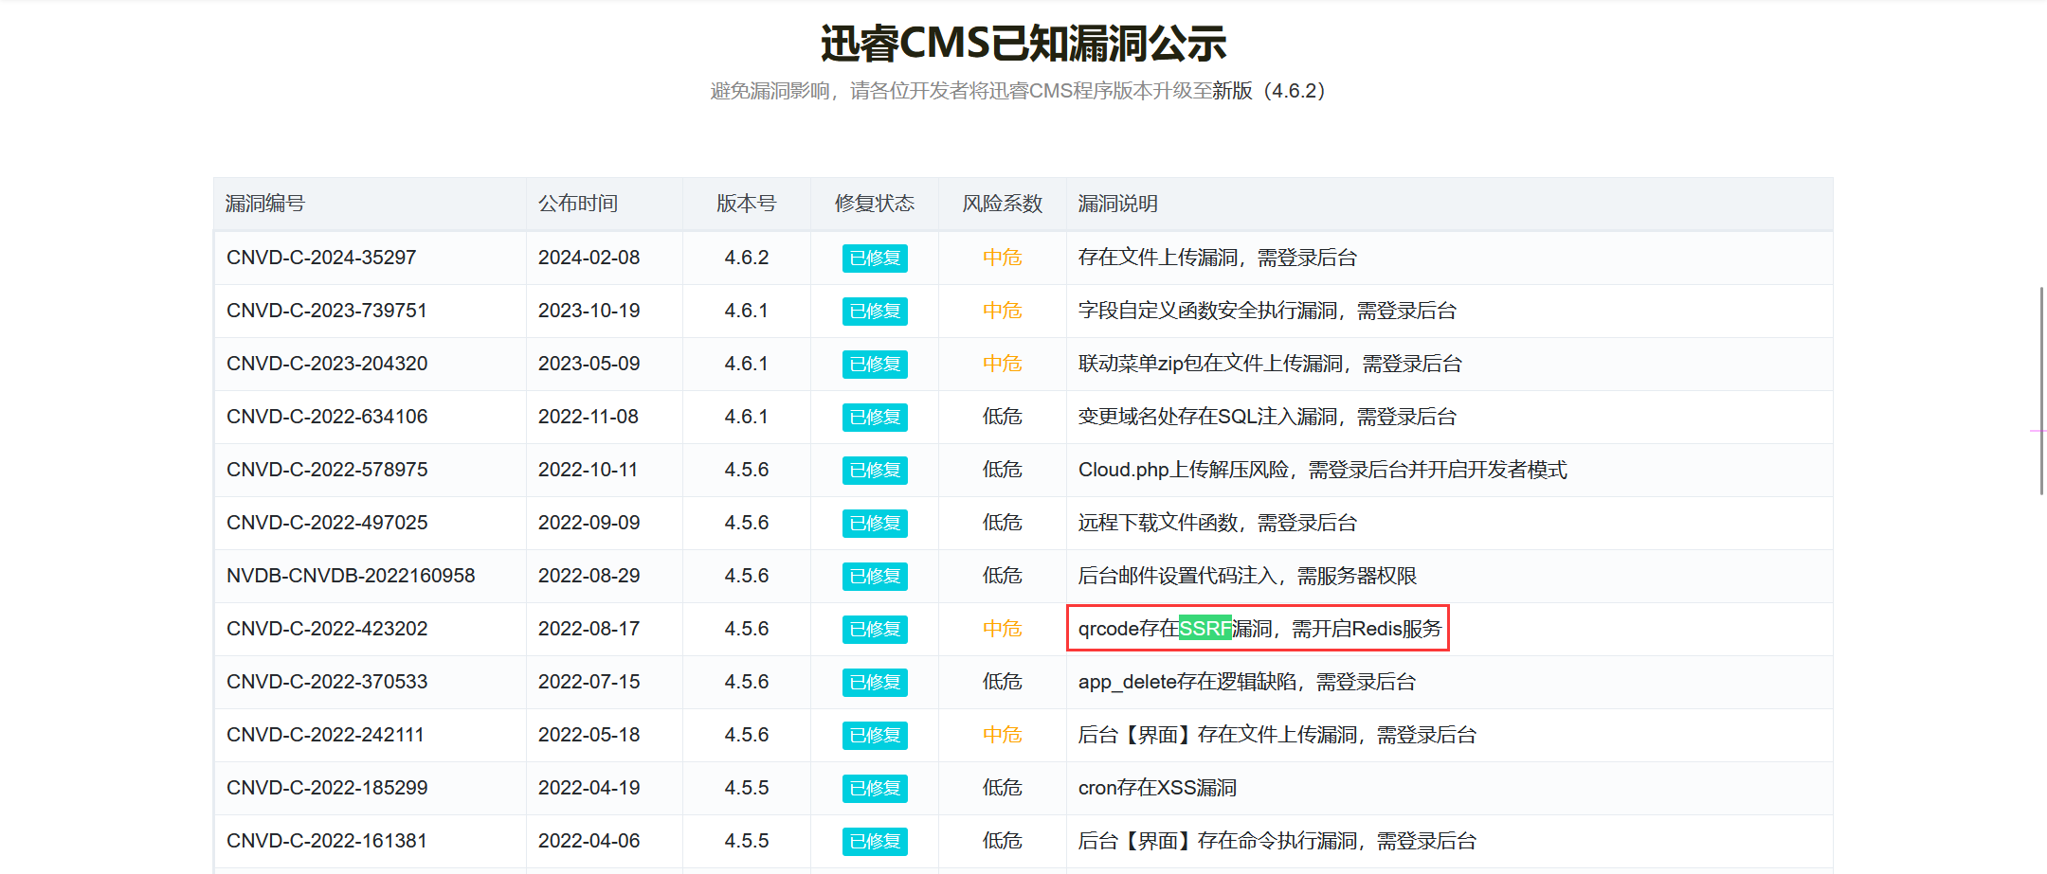The width and height of the screenshot is (2047, 874).
Task: Click the 已修复 badge for CNVD-C-2022-161381
Action: coord(875,841)
